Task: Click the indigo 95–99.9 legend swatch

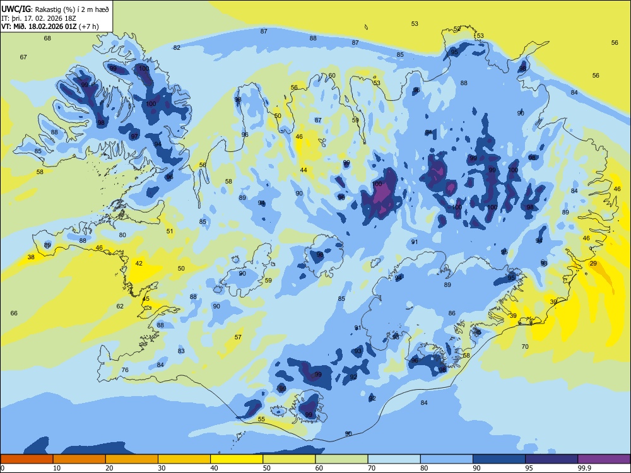Action: 551,459
